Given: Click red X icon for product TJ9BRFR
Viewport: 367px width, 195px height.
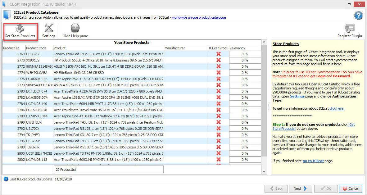Looking at the screenshot, I should [x=219, y=147].
